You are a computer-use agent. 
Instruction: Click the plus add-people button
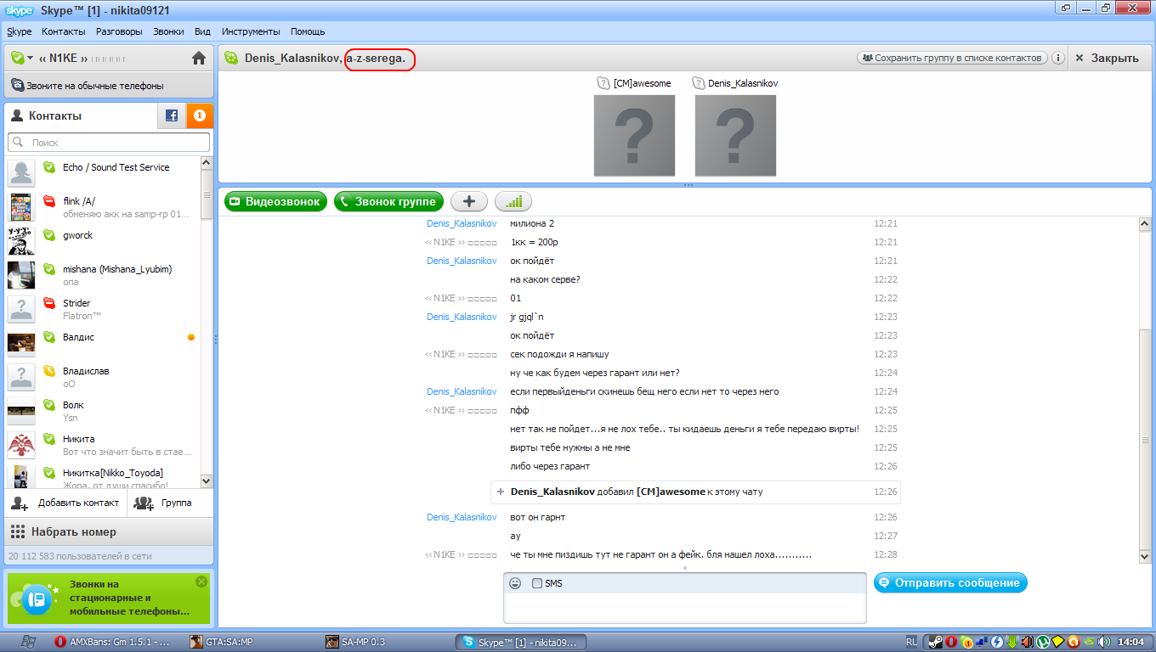(468, 201)
